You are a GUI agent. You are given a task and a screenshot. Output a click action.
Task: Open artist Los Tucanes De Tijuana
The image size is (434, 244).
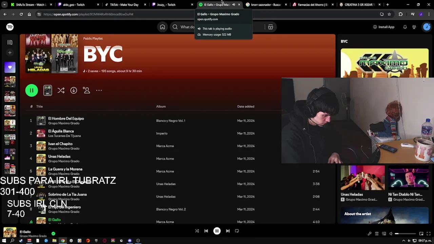64,136
